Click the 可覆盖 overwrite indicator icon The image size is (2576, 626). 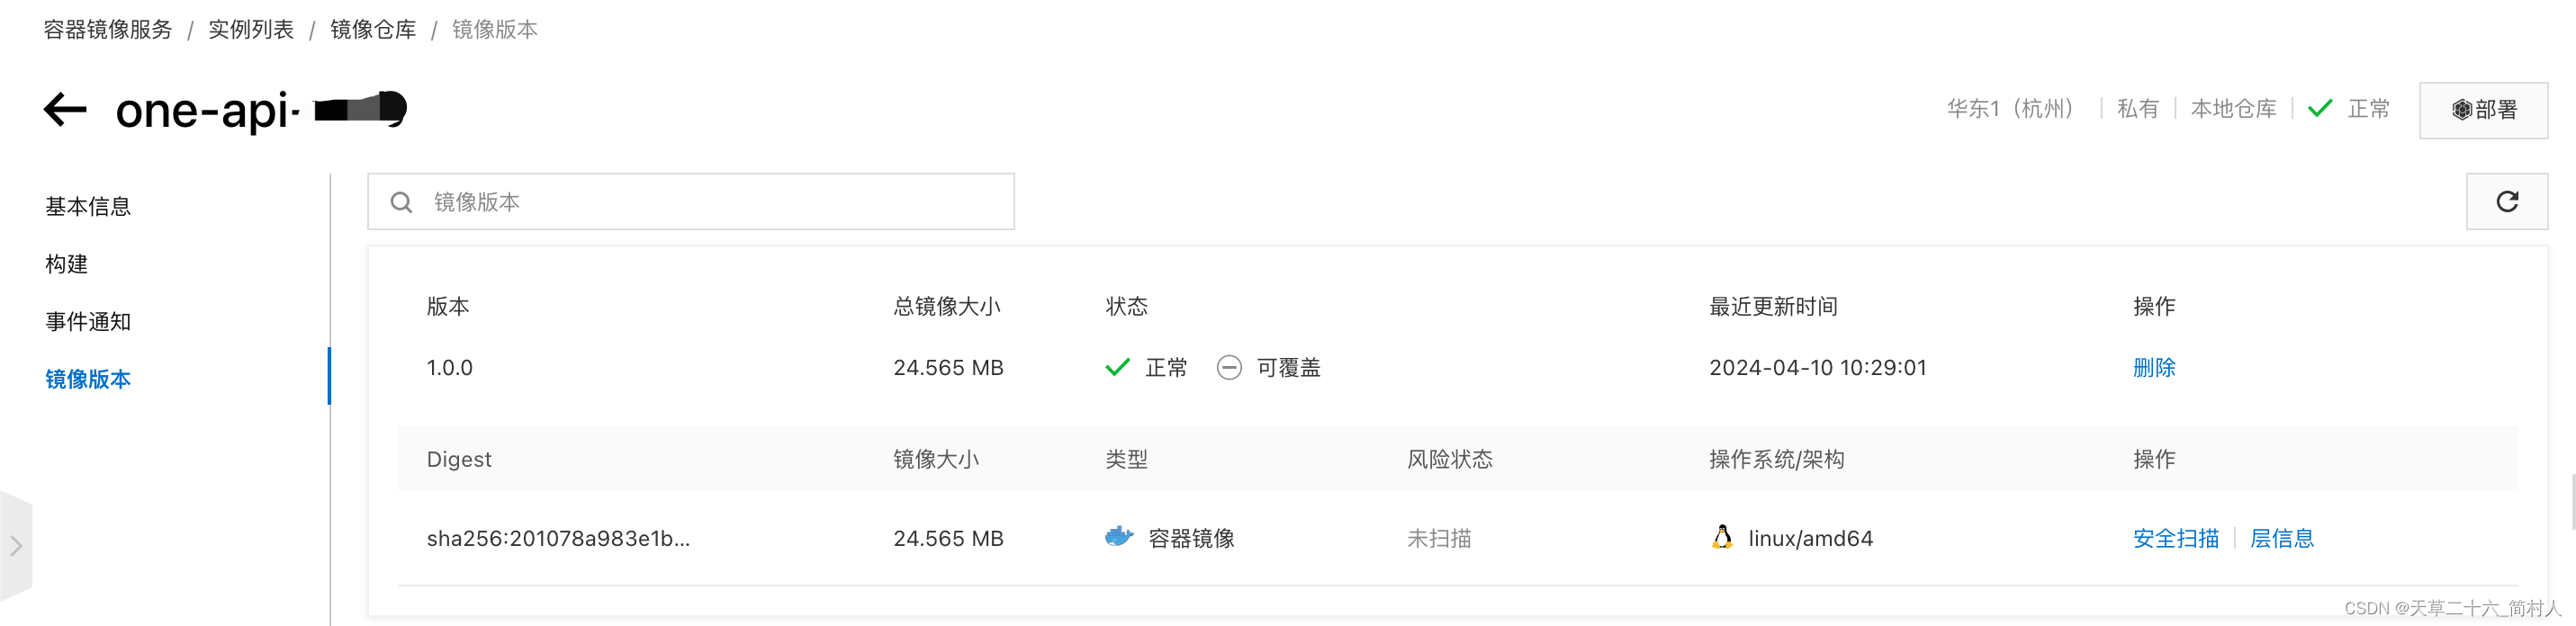(1230, 367)
